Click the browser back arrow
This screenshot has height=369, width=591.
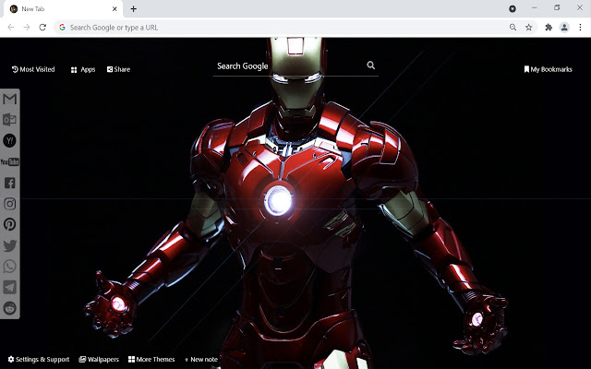coord(10,27)
